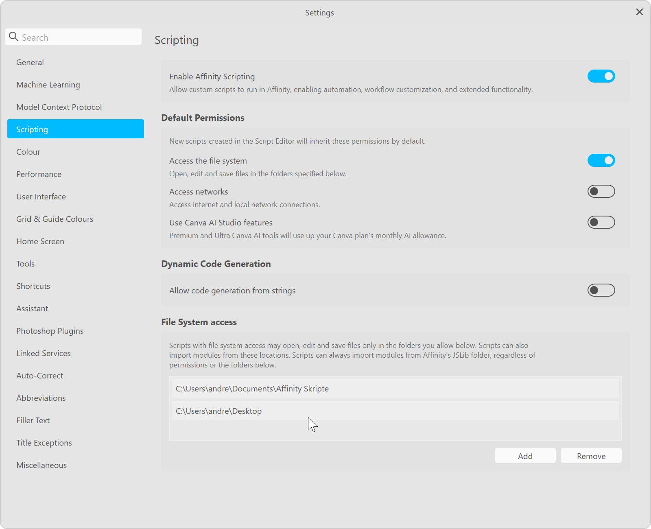Open Filler Text settings
This screenshot has height=529, width=651.
pos(76,420)
